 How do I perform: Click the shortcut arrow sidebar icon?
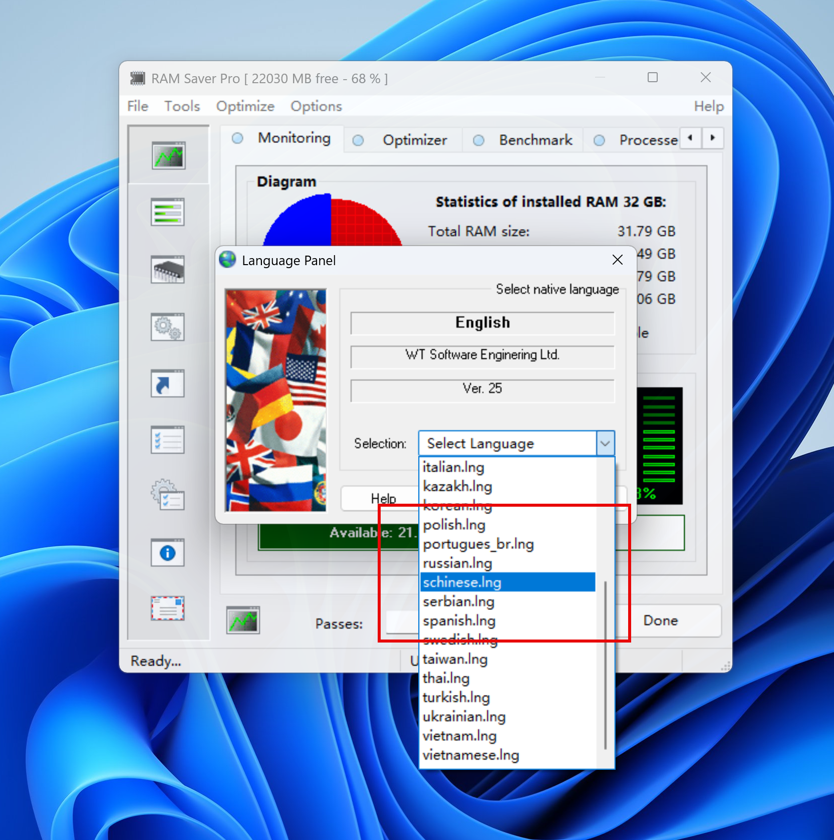tap(168, 384)
